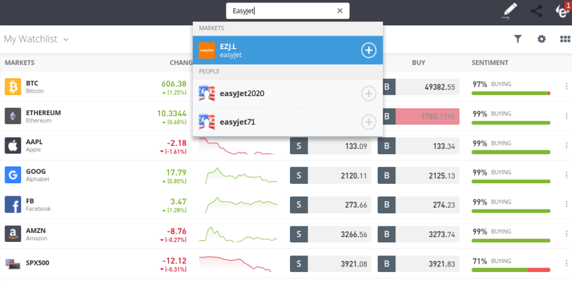Screen dimensions: 572x281
Task: Open the SPX500 market name
Action: [37, 263]
